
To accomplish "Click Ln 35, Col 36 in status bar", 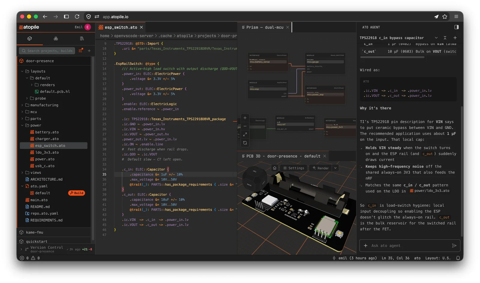I will coord(395,258).
